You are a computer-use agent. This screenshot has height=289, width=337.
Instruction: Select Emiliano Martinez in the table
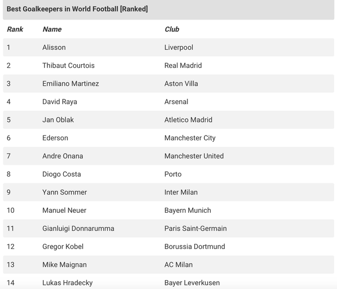(x=71, y=84)
